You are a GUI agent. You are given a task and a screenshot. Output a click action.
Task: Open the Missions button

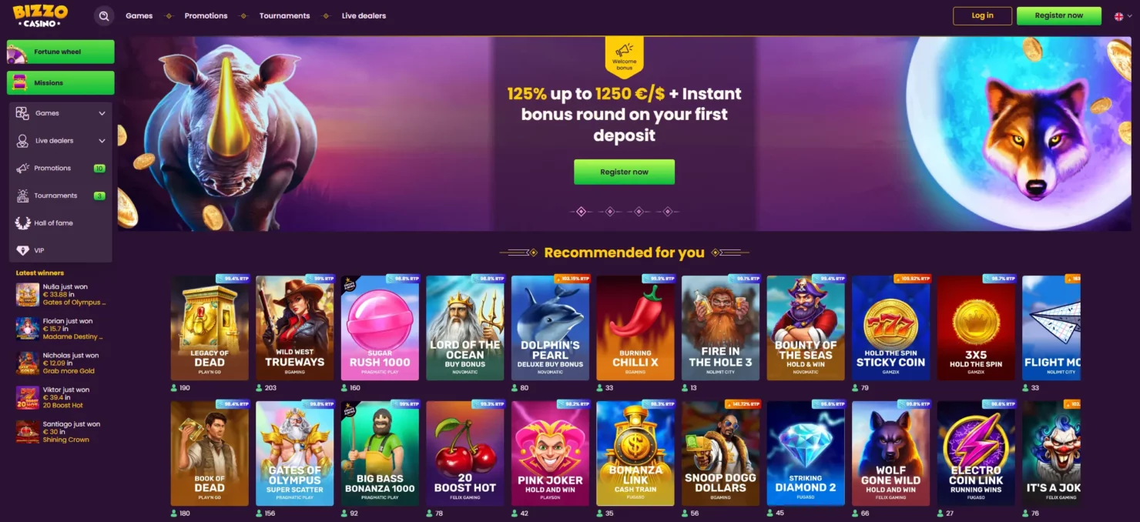(61, 82)
